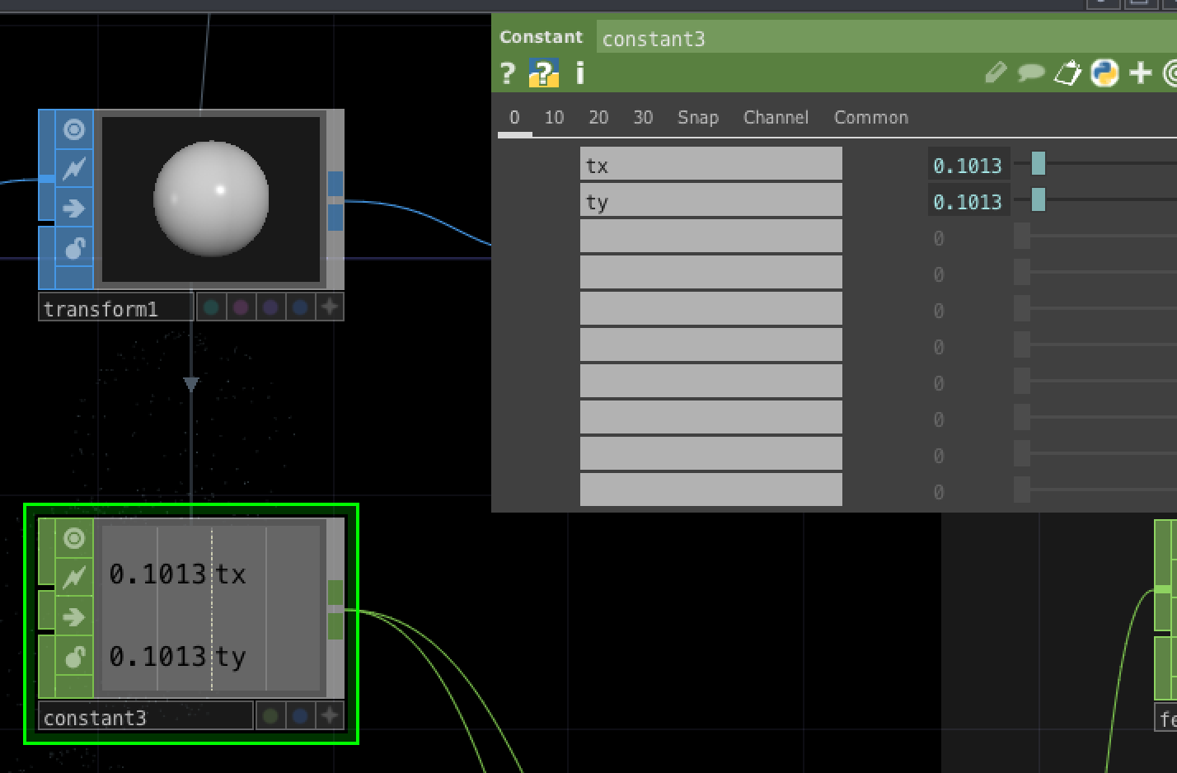Click the clipboard copy parameters icon

pyautogui.click(x=1067, y=73)
